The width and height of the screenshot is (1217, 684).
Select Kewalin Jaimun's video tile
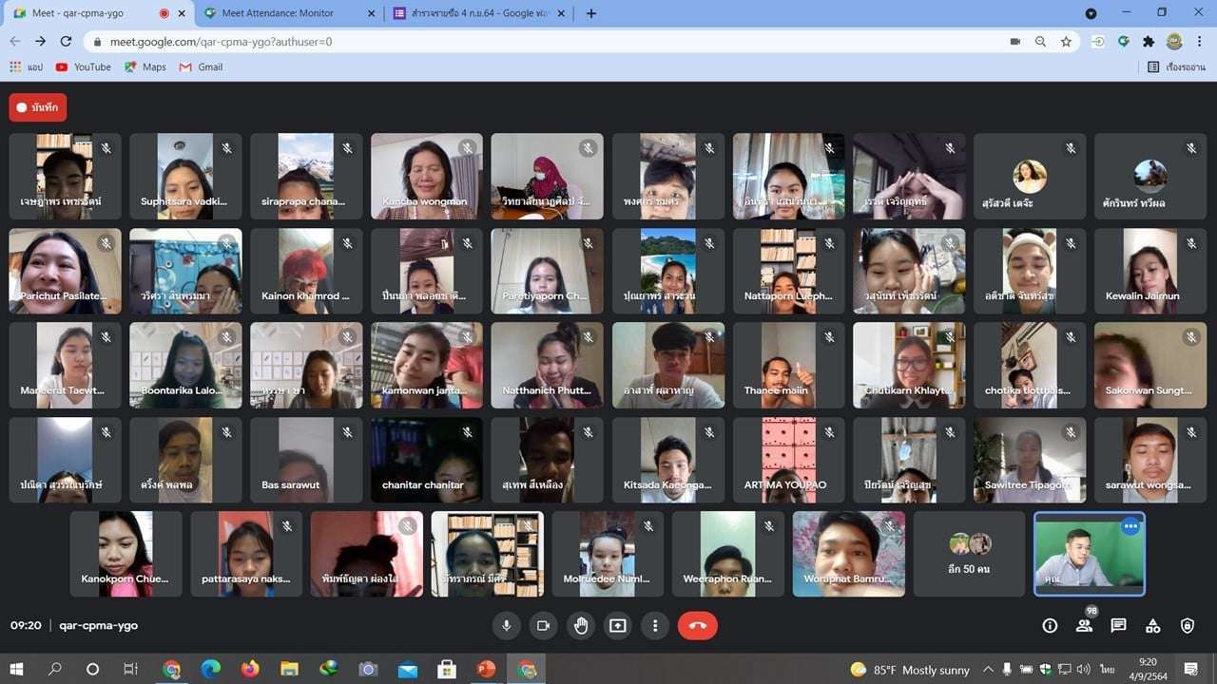click(x=1149, y=271)
